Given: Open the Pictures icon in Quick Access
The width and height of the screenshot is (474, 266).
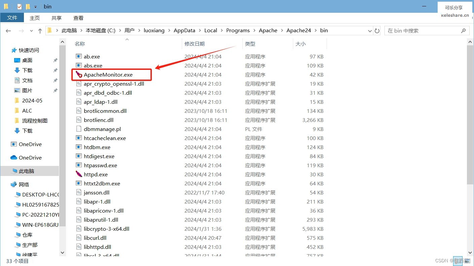Looking at the screenshot, I should 17,90.
